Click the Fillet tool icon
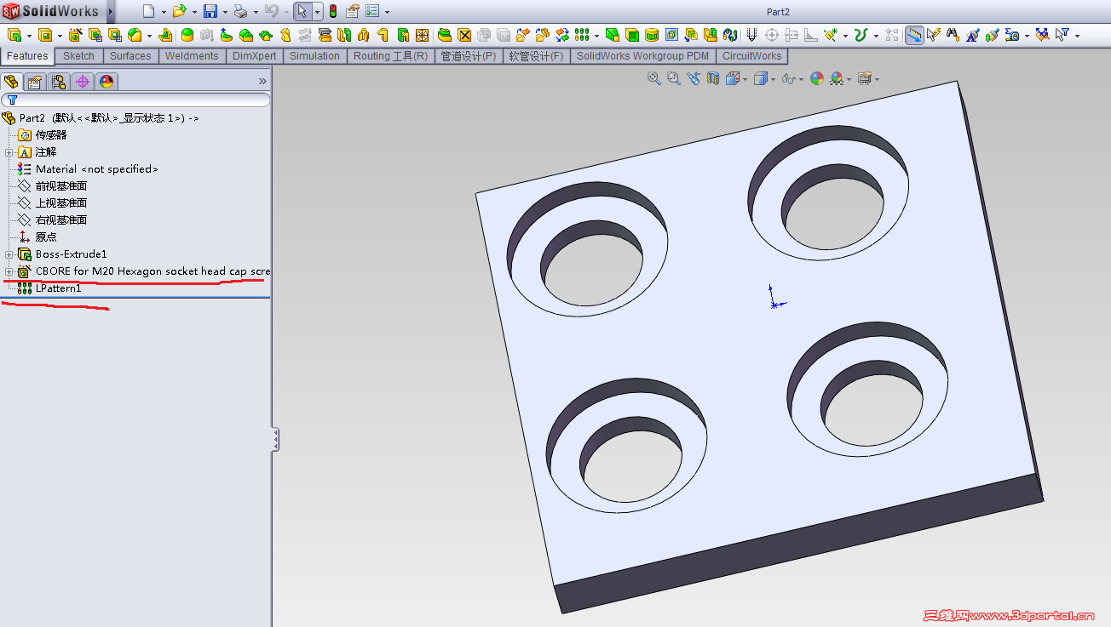Image resolution: width=1111 pixels, height=627 pixels. (x=134, y=35)
